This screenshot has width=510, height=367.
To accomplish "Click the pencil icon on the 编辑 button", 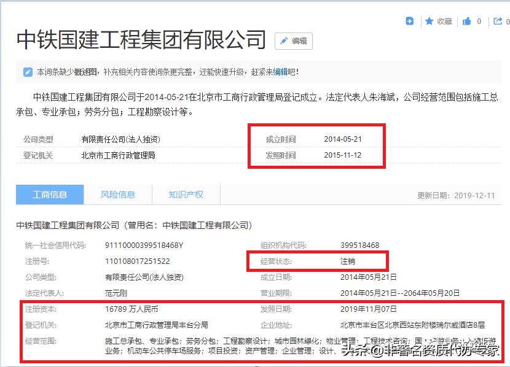I will (x=284, y=41).
